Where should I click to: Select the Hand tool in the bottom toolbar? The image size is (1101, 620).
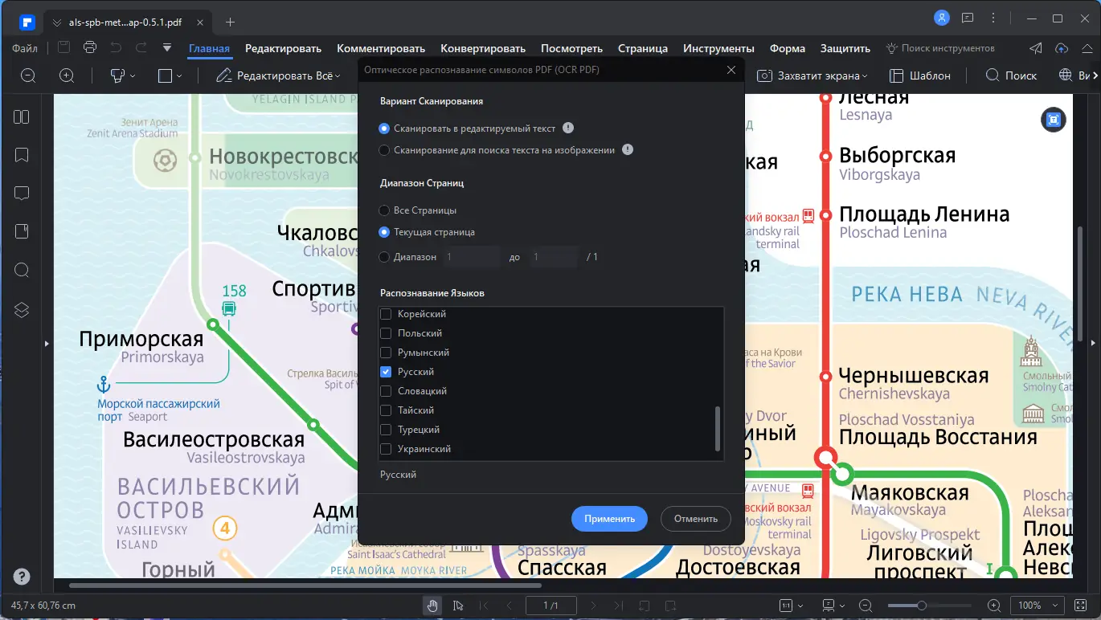coord(432,605)
